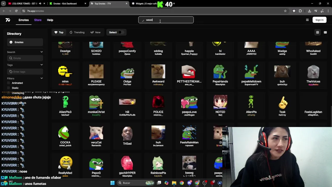Open the PLEASE cat emote
This screenshot has height=187, width=332.
click(96, 75)
